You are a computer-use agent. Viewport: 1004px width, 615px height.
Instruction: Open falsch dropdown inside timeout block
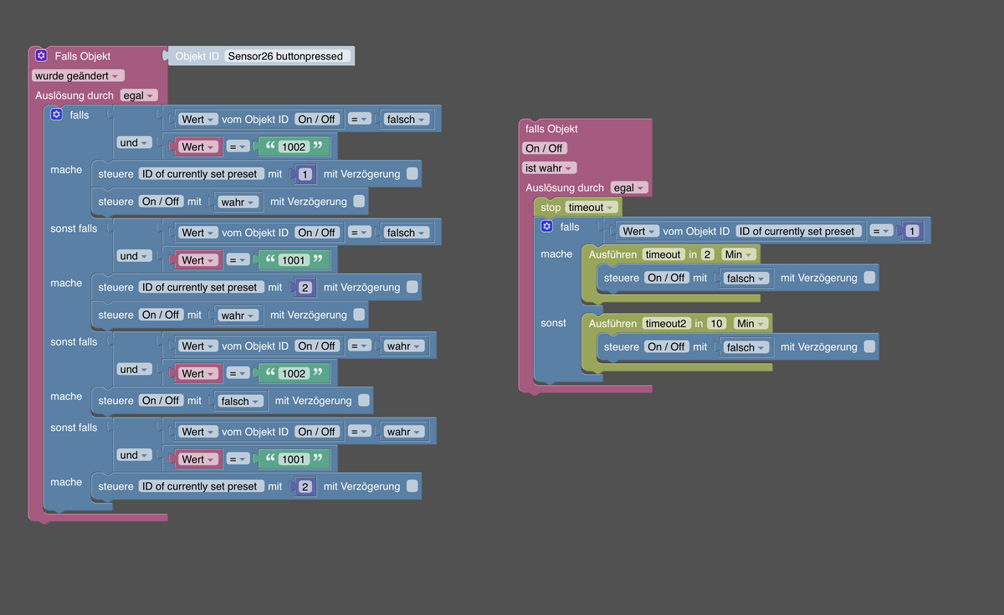pyautogui.click(x=746, y=279)
